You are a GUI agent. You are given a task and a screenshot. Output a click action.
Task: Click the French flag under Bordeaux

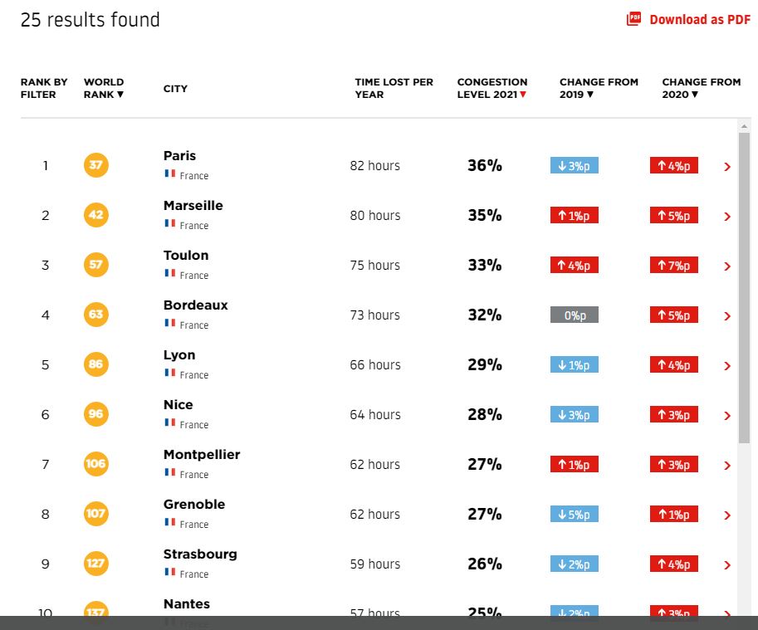pos(169,324)
